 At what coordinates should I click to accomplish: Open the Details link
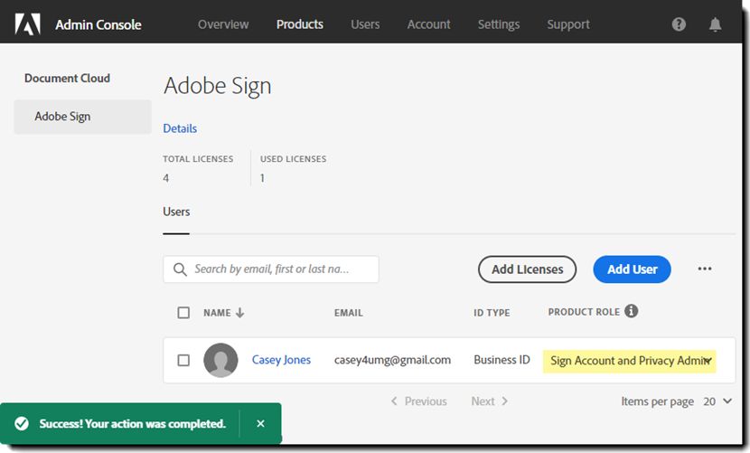click(x=180, y=128)
